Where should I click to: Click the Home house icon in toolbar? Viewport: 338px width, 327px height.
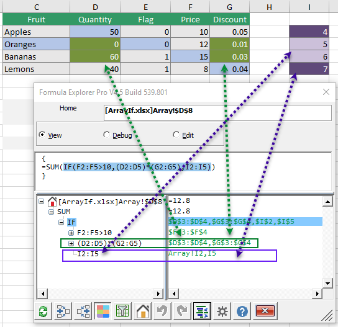coord(143,311)
